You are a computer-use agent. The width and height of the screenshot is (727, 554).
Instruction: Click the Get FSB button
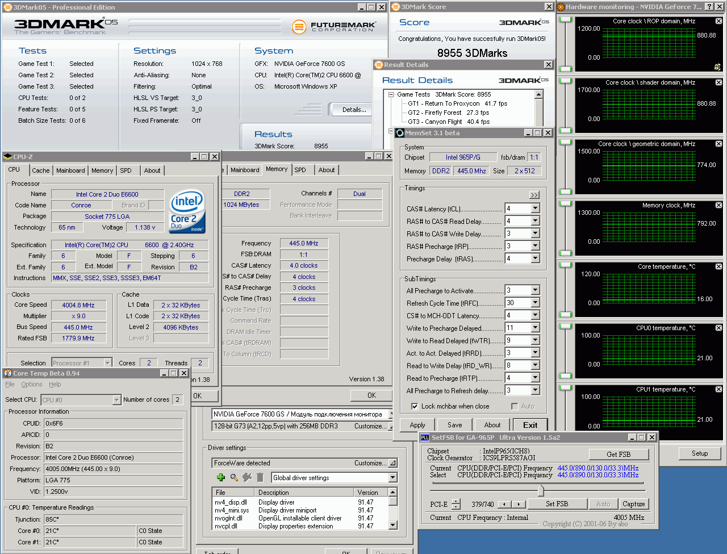click(619, 454)
